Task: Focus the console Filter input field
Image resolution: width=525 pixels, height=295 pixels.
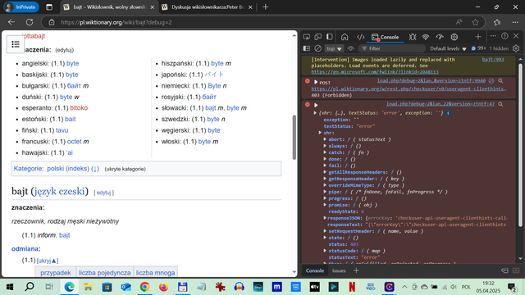Action: point(392,48)
